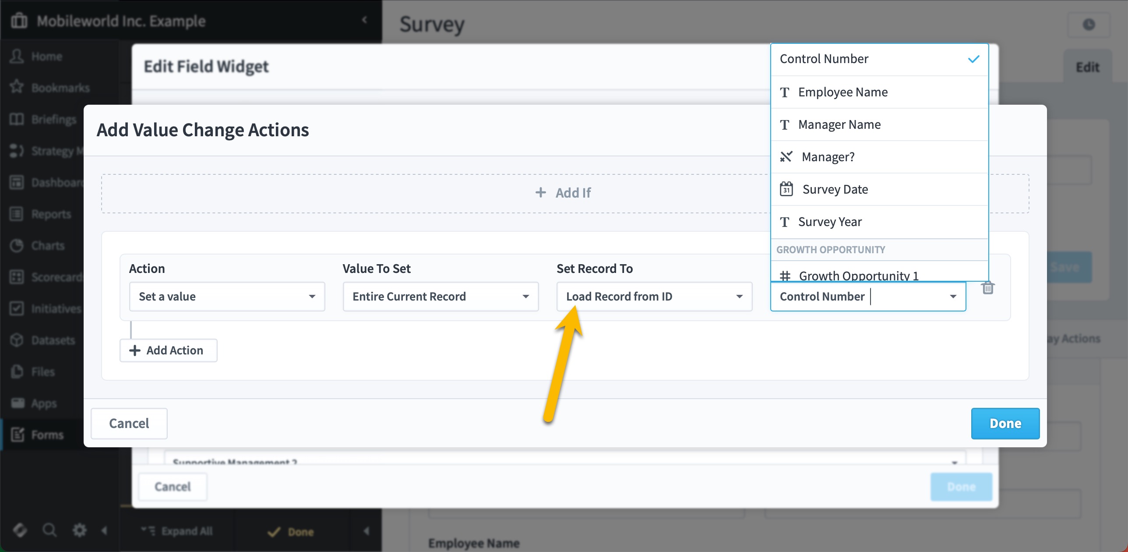Click the Charts pie icon
Viewport: 1128px width, 552px height.
coord(17,245)
